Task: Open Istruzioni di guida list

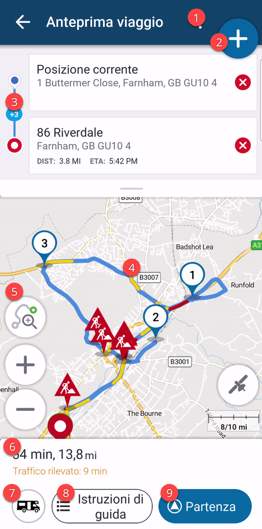Action: [x=102, y=506]
